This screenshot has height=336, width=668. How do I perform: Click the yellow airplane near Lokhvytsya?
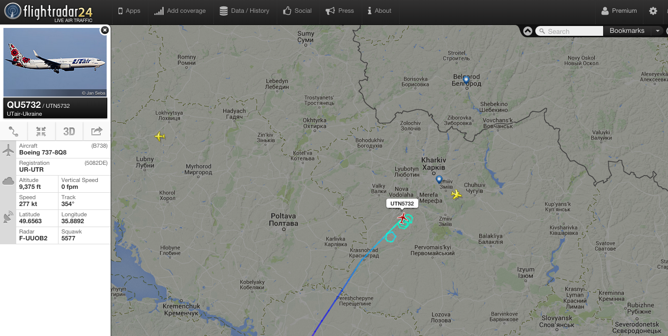pyautogui.click(x=160, y=136)
